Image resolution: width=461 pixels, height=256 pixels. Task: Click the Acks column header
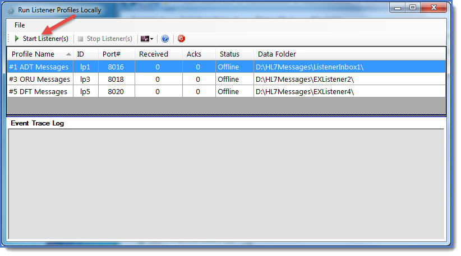pos(199,54)
